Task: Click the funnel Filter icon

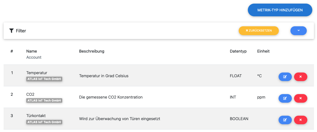Action: pyautogui.click(x=11, y=31)
